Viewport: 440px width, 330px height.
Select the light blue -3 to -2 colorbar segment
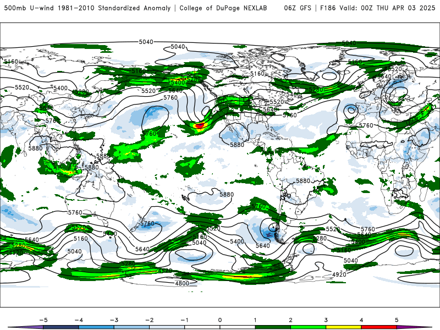point(131,327)
